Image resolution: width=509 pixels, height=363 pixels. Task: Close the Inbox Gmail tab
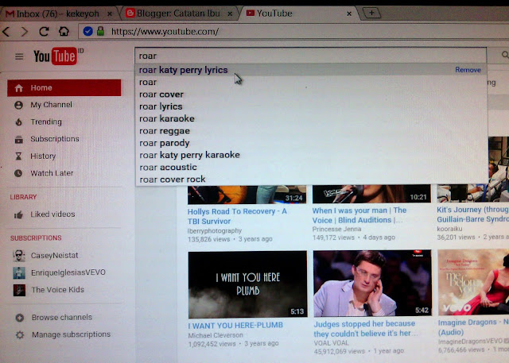tap(110, 14)
